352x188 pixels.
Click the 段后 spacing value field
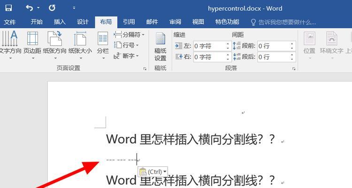click(274, 57)
